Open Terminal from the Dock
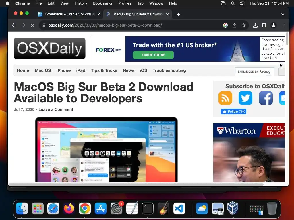The height and width of the screenshot is (220, 294). point(148,209)
